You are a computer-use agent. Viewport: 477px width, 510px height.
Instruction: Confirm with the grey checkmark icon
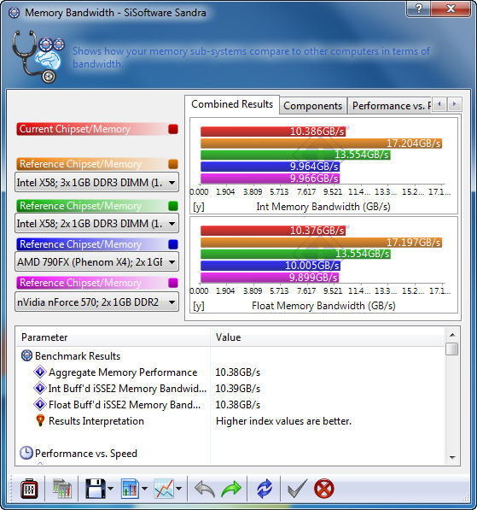click(x=297, y=489)
